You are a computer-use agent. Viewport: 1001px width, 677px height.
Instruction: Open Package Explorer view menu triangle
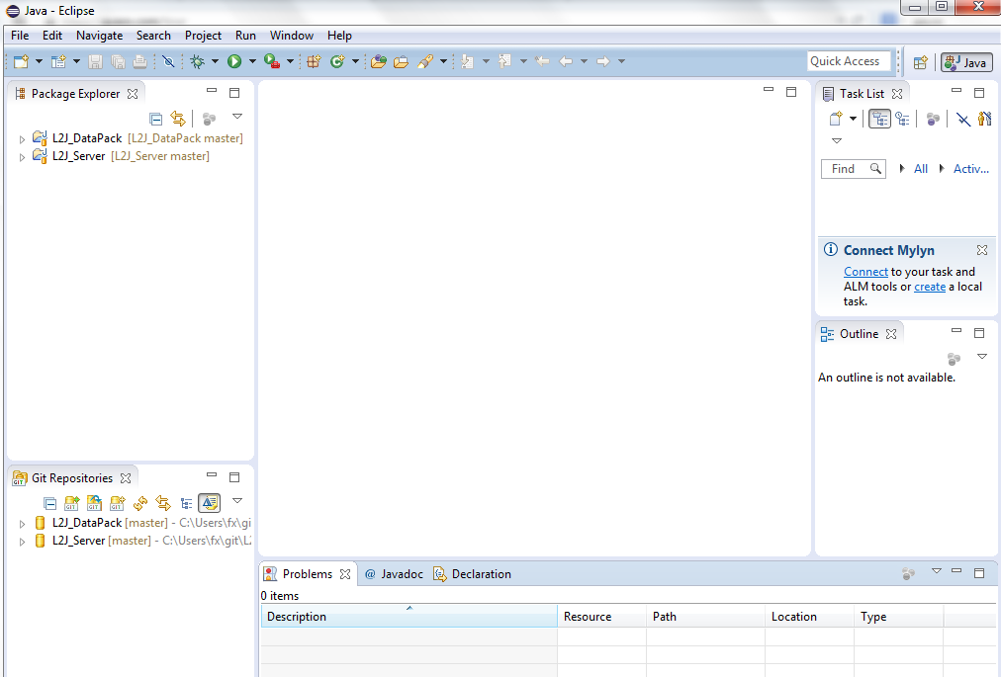pos(236,117)
